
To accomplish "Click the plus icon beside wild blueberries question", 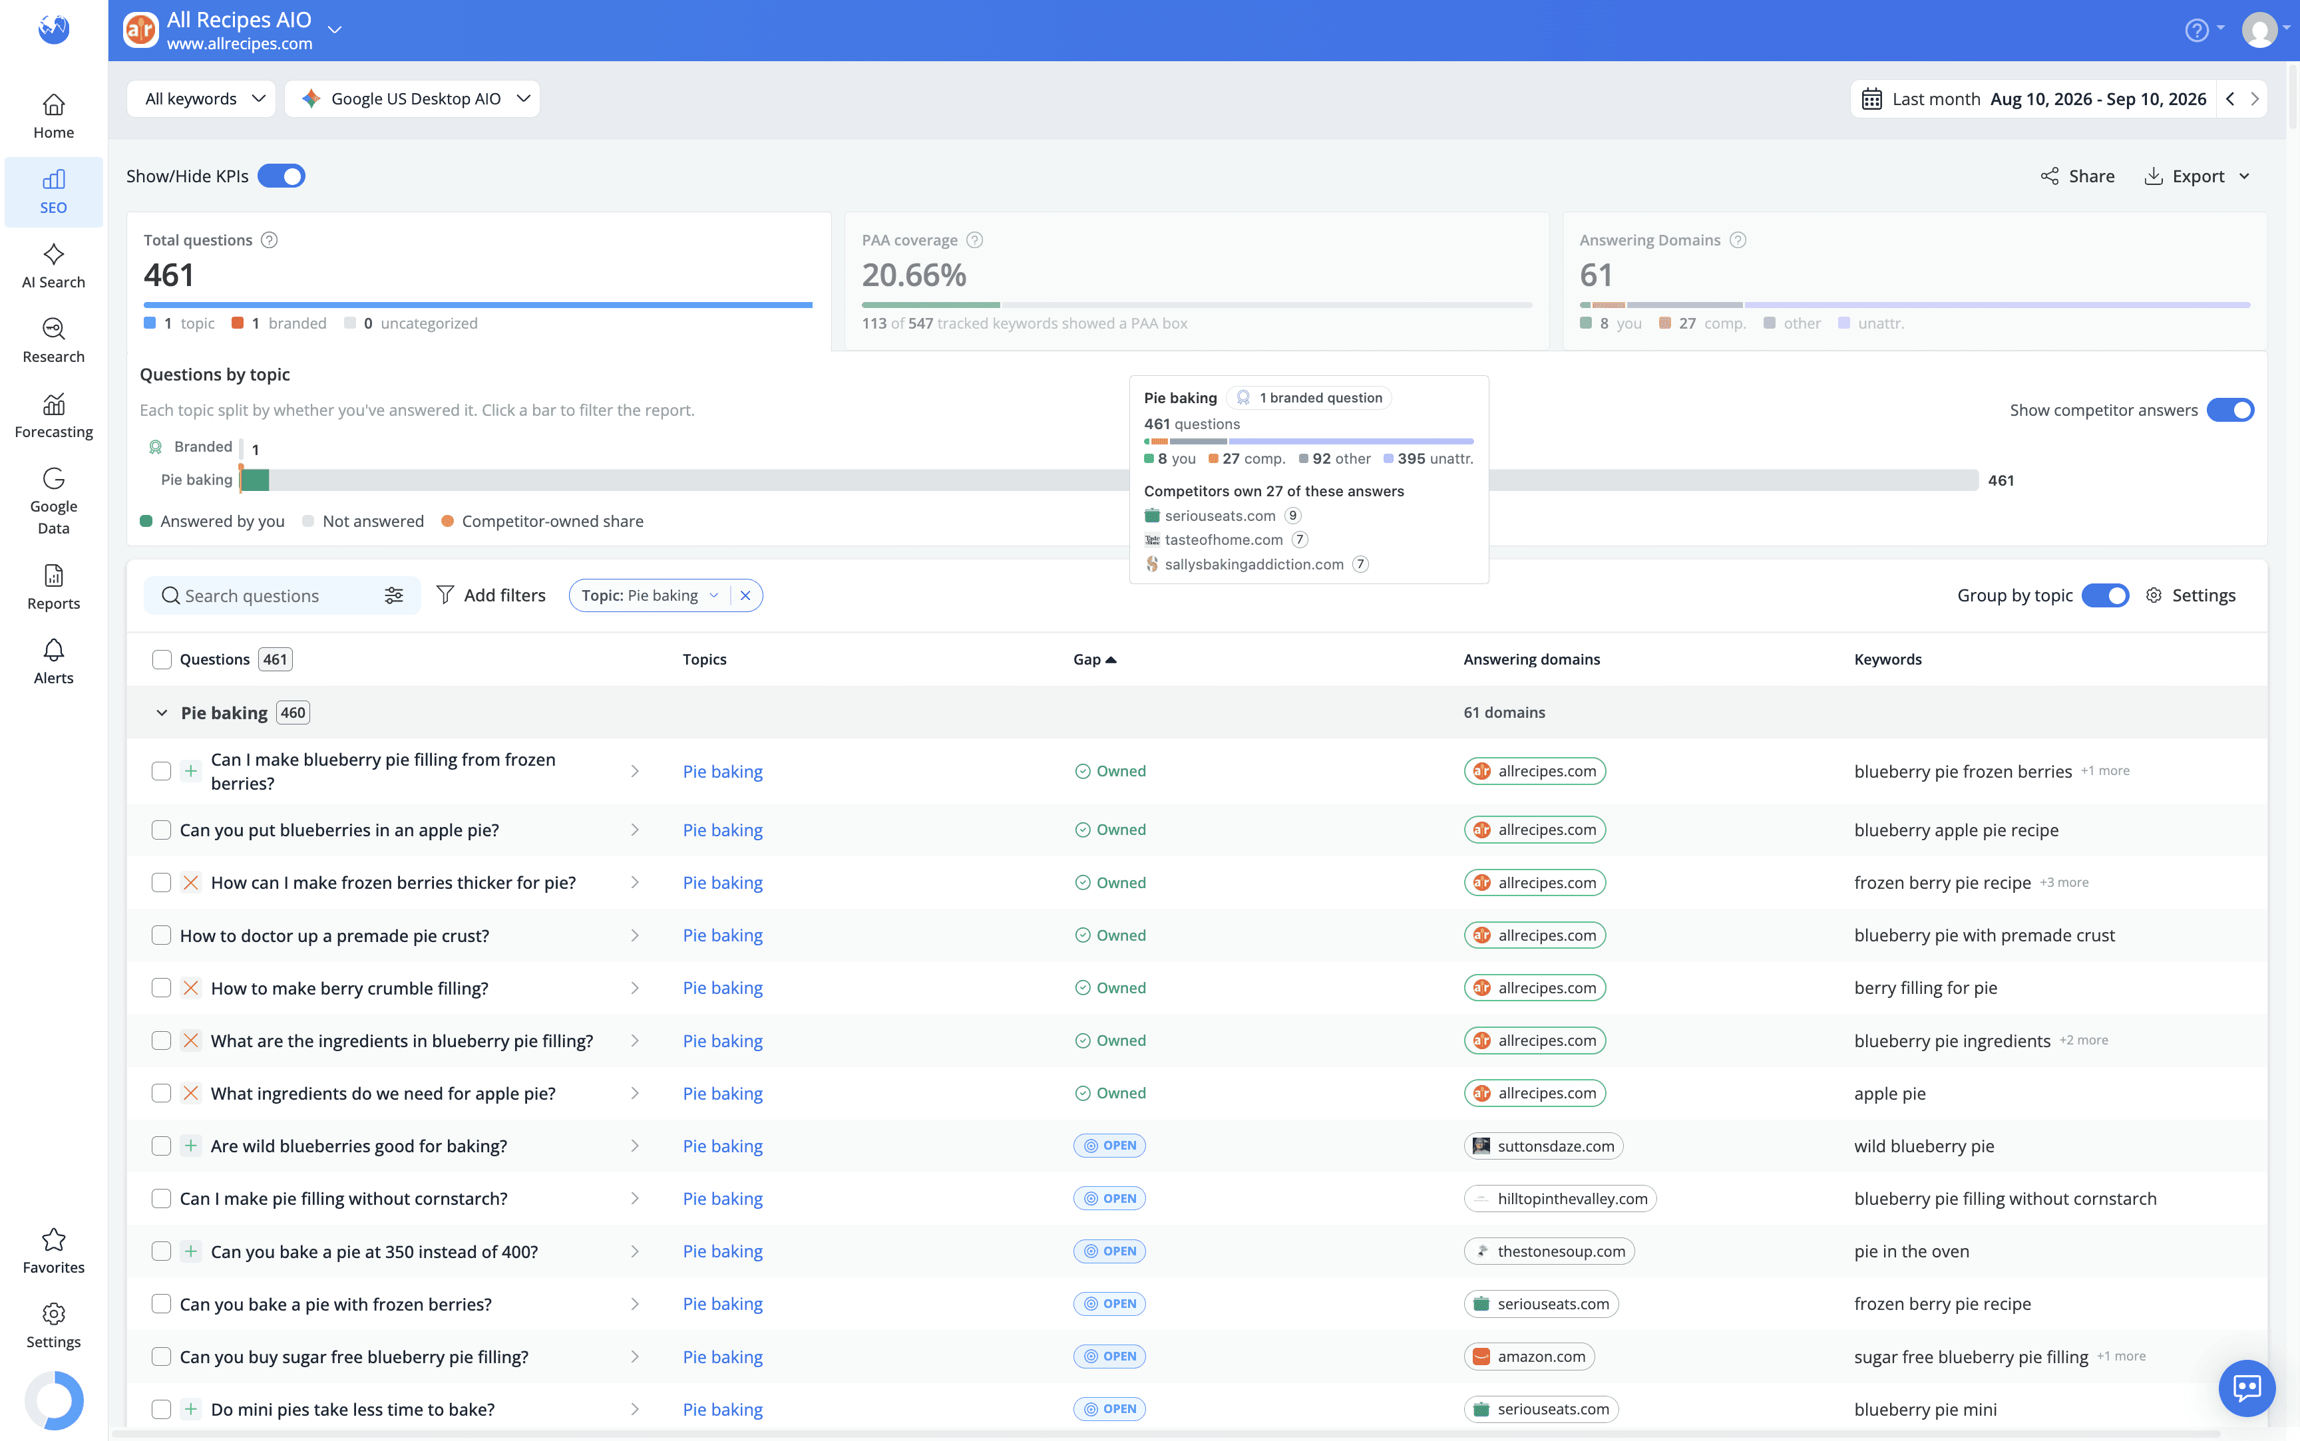I will click(190, 1146).
